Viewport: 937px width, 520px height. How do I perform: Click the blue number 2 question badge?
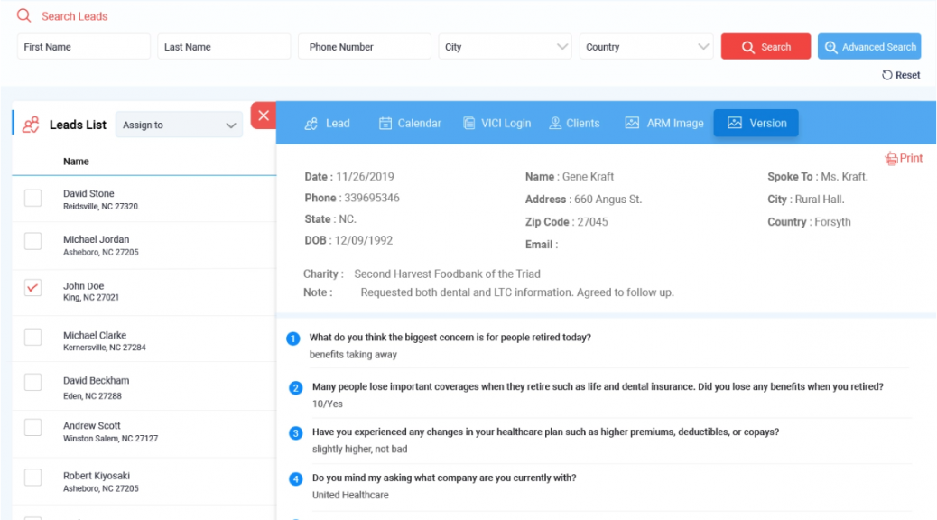pyautogui.click(x=296, y=388)
